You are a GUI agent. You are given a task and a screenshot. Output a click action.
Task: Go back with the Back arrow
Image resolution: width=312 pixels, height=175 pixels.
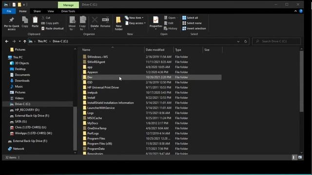pos(7,41)
